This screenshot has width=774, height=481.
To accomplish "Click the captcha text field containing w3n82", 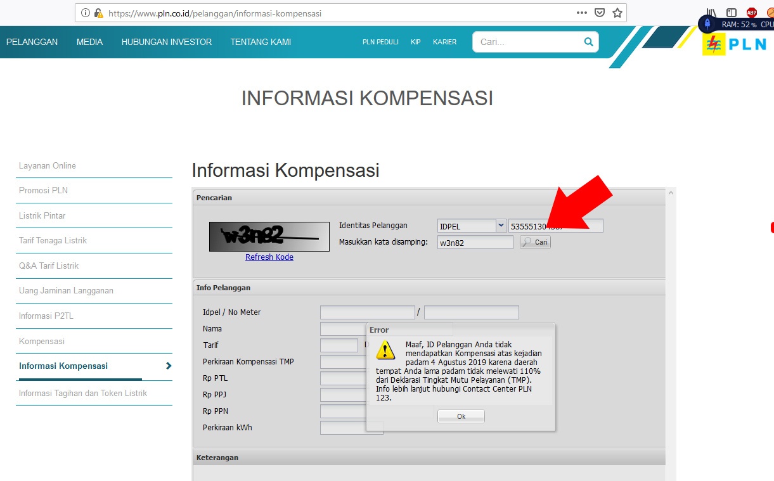I will [475, 242].
